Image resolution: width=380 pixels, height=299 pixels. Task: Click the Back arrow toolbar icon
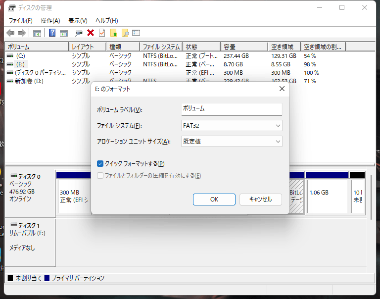pos(10,33)
